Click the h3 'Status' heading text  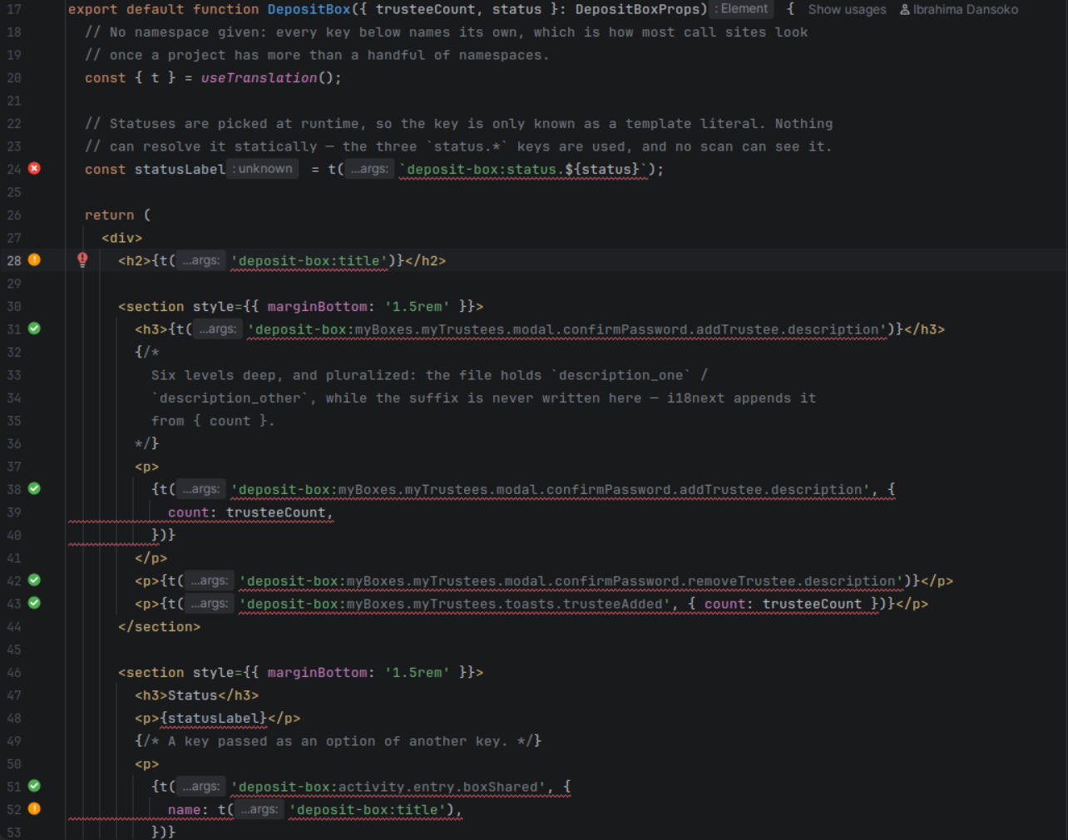coord(192,695)
